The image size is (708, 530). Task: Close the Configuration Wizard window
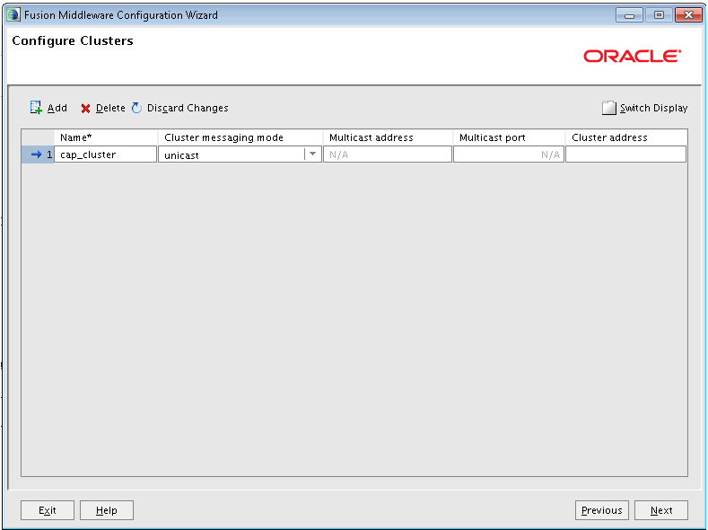click(688, 15)
